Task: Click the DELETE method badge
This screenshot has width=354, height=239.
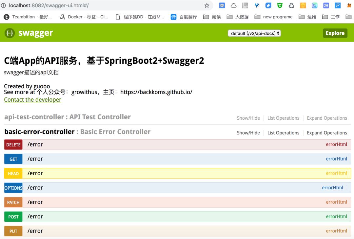Action: pos(13,145)
